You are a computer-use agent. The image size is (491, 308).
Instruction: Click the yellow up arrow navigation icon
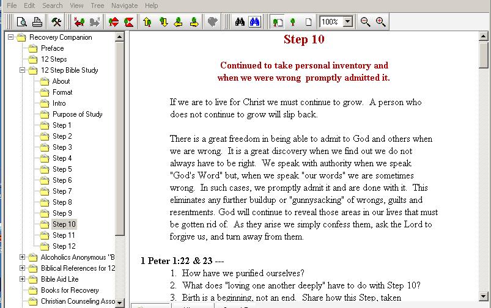(147, 22)
